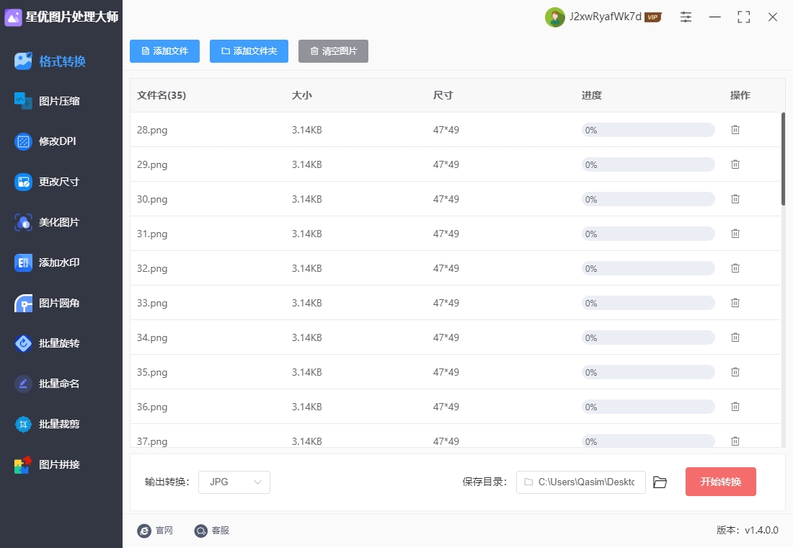This screenshot has width=793, height=548.
Task: Remove 34.png using its trash icon
Action: pyautogui.click(x=735, y=337)
